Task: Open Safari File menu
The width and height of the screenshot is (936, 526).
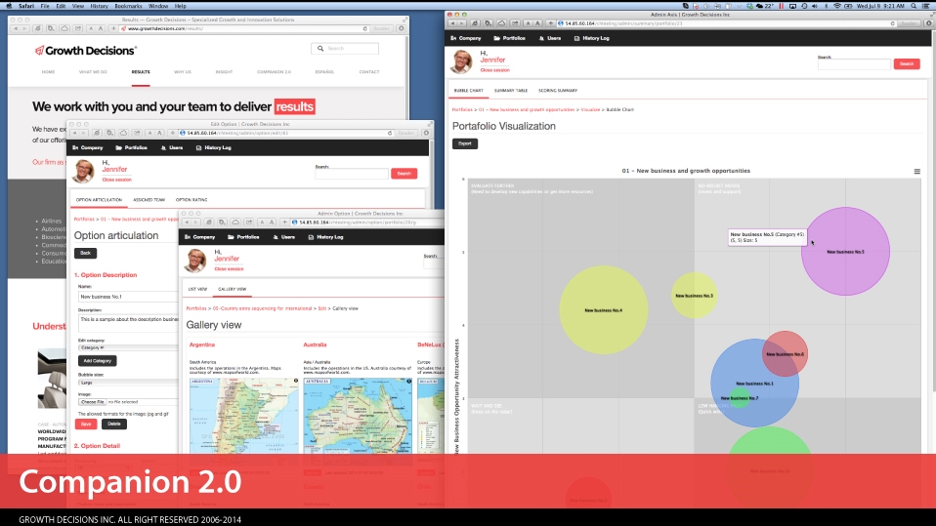Action: coord(45,6)
